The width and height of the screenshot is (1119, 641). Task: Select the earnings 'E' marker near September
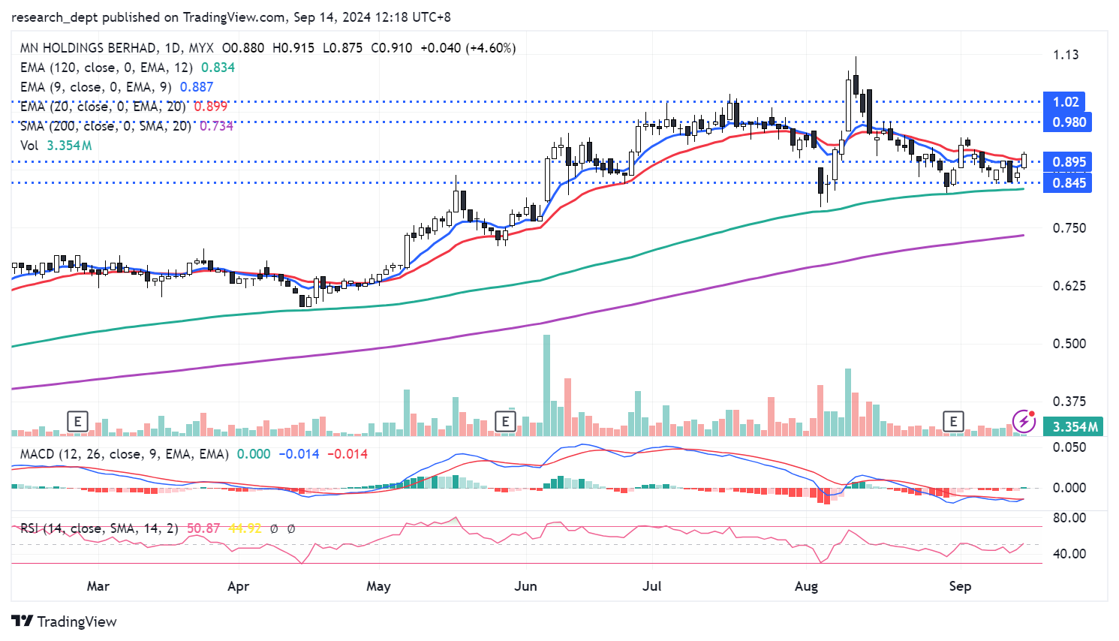coord(953,422)
